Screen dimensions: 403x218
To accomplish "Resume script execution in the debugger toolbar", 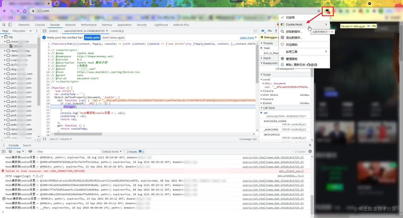I will 263,31.
